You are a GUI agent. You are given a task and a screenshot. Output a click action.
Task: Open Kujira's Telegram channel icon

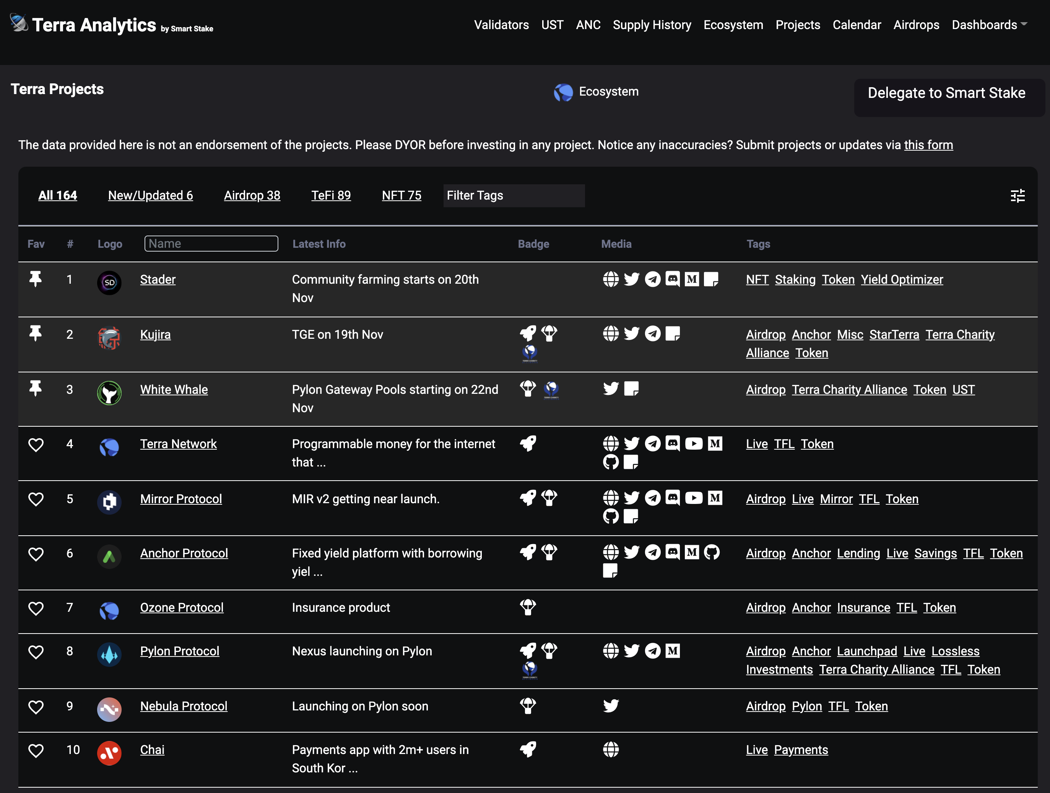click(653, 334)
